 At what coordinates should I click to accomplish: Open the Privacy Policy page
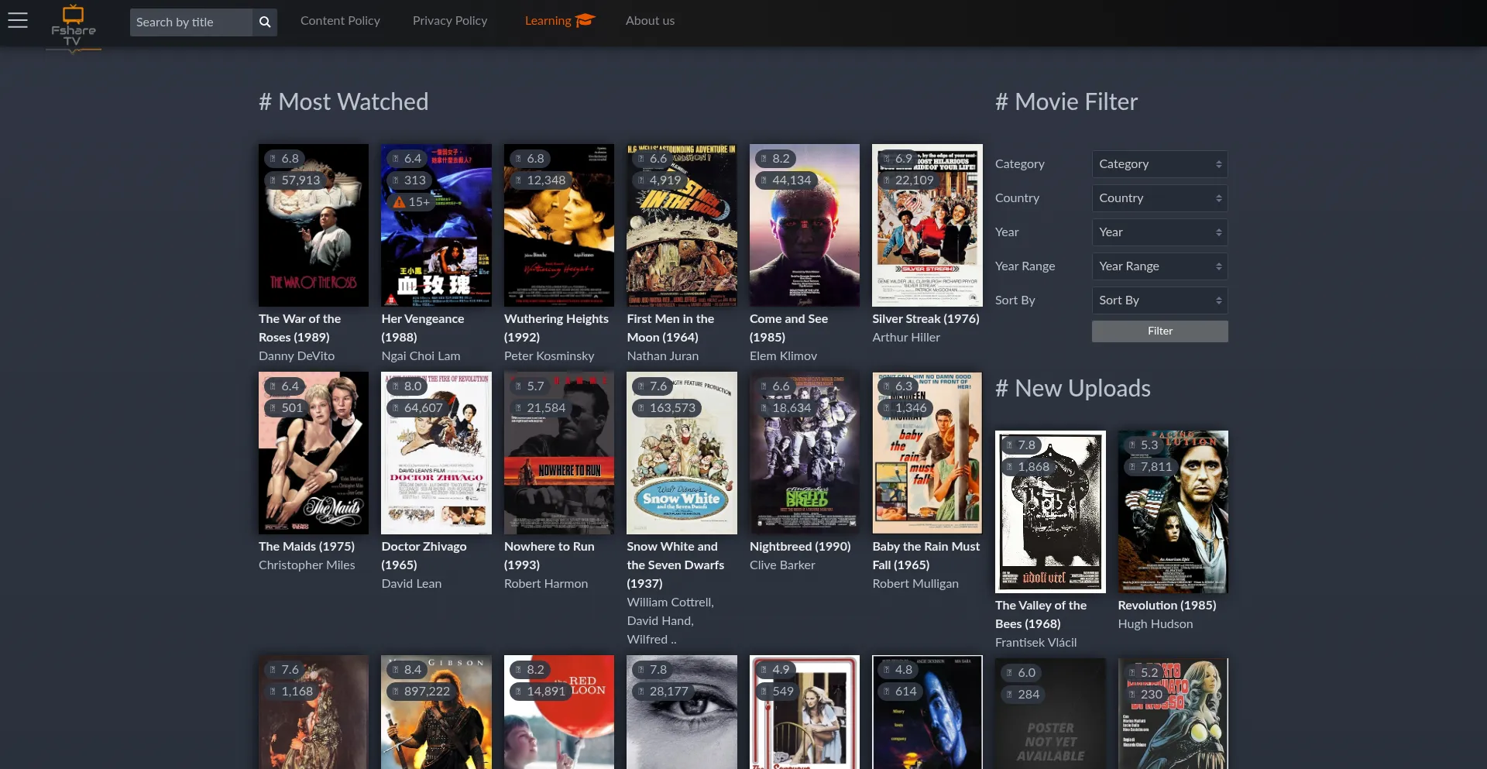450,21
